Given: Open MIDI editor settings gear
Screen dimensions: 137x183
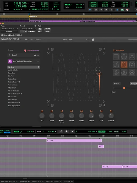Looking at the screenshot, I should (x=72, y=132).
